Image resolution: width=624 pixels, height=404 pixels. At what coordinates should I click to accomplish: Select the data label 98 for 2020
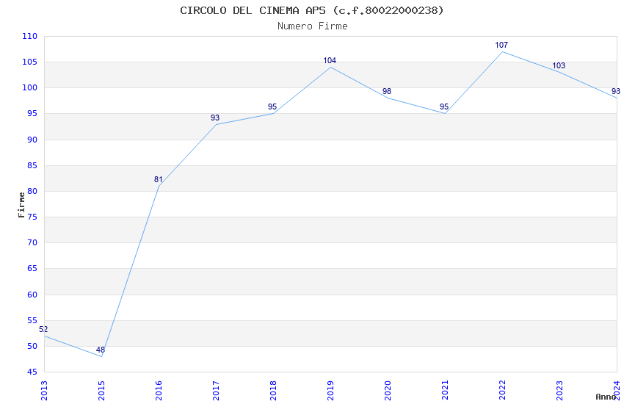387,92
